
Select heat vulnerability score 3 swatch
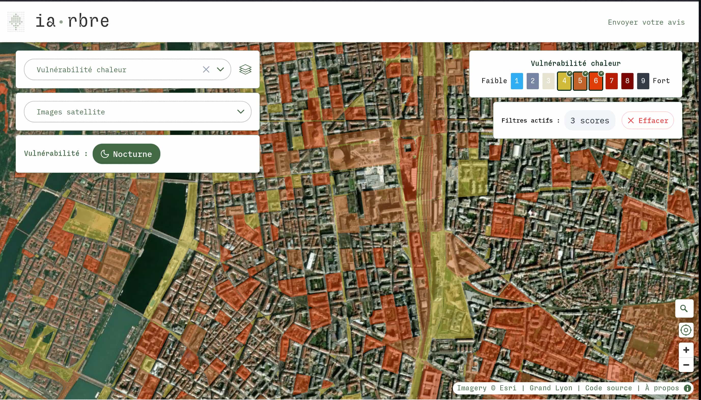[x=548, y=81]
